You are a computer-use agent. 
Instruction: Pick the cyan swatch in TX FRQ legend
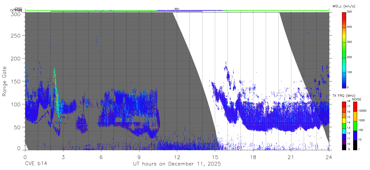[344, 131]
